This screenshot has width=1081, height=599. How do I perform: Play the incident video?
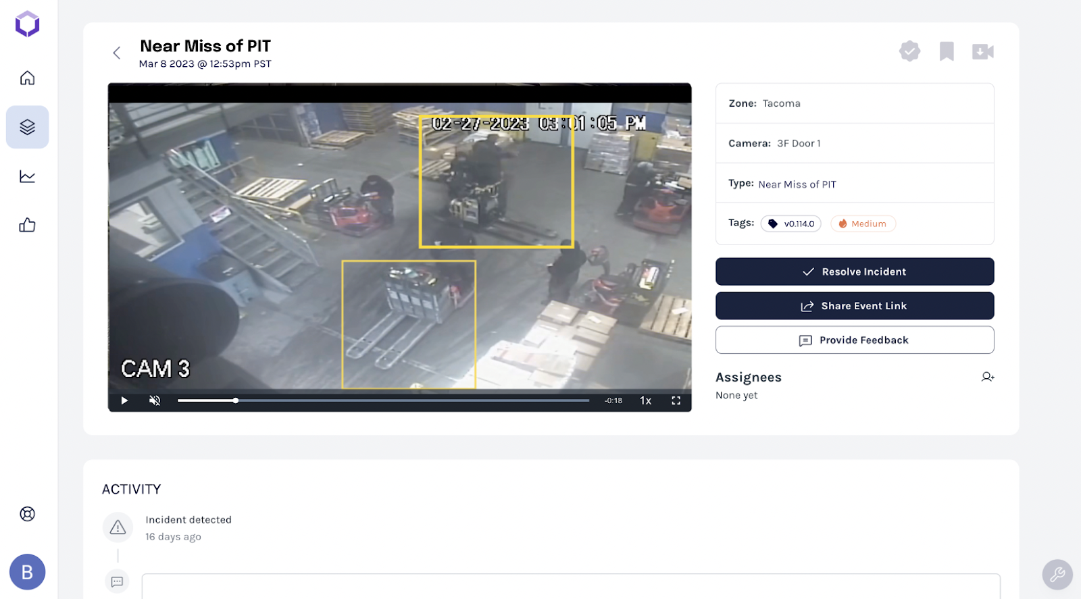pos(124,400)
